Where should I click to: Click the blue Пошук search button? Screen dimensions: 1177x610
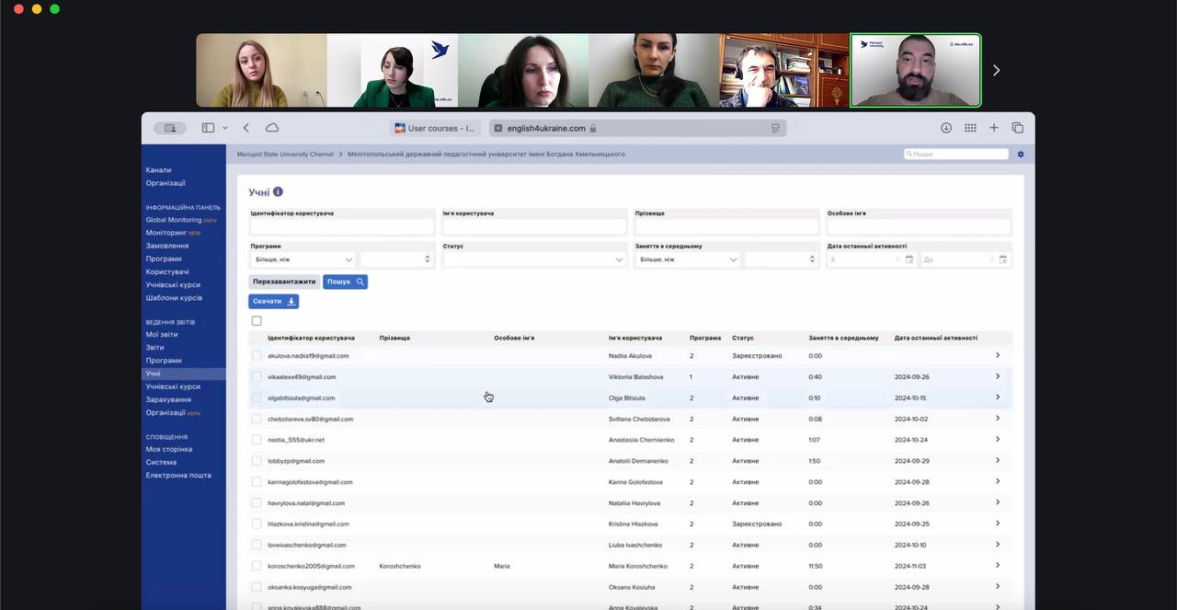pos(345,282)
